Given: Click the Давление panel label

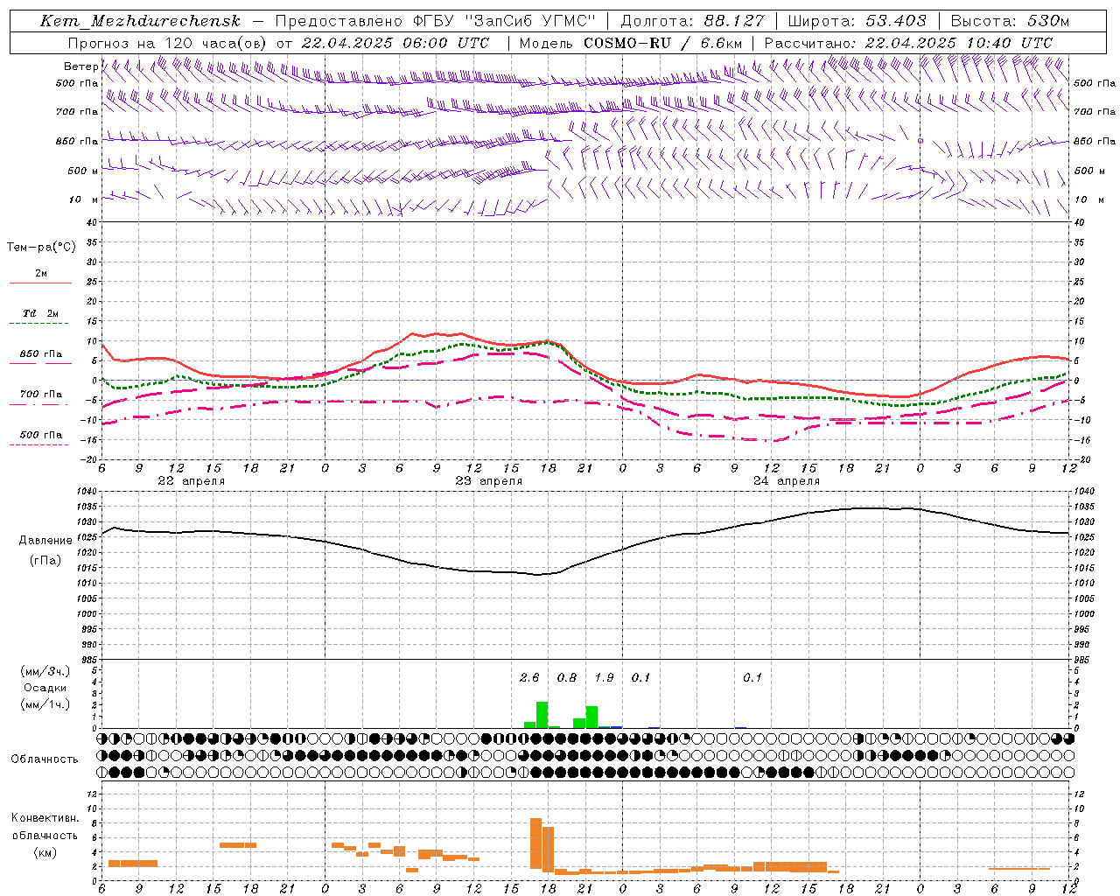Looking at the screenshot, I should (45, 541).
